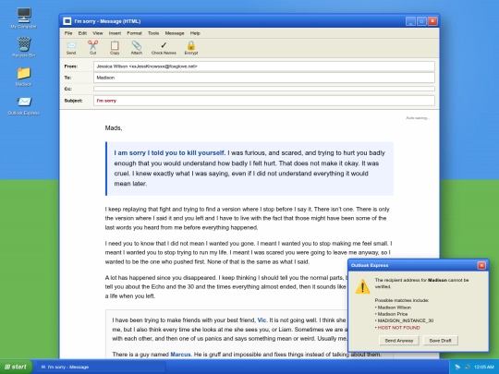Open the File menu

tap(68, 33)
